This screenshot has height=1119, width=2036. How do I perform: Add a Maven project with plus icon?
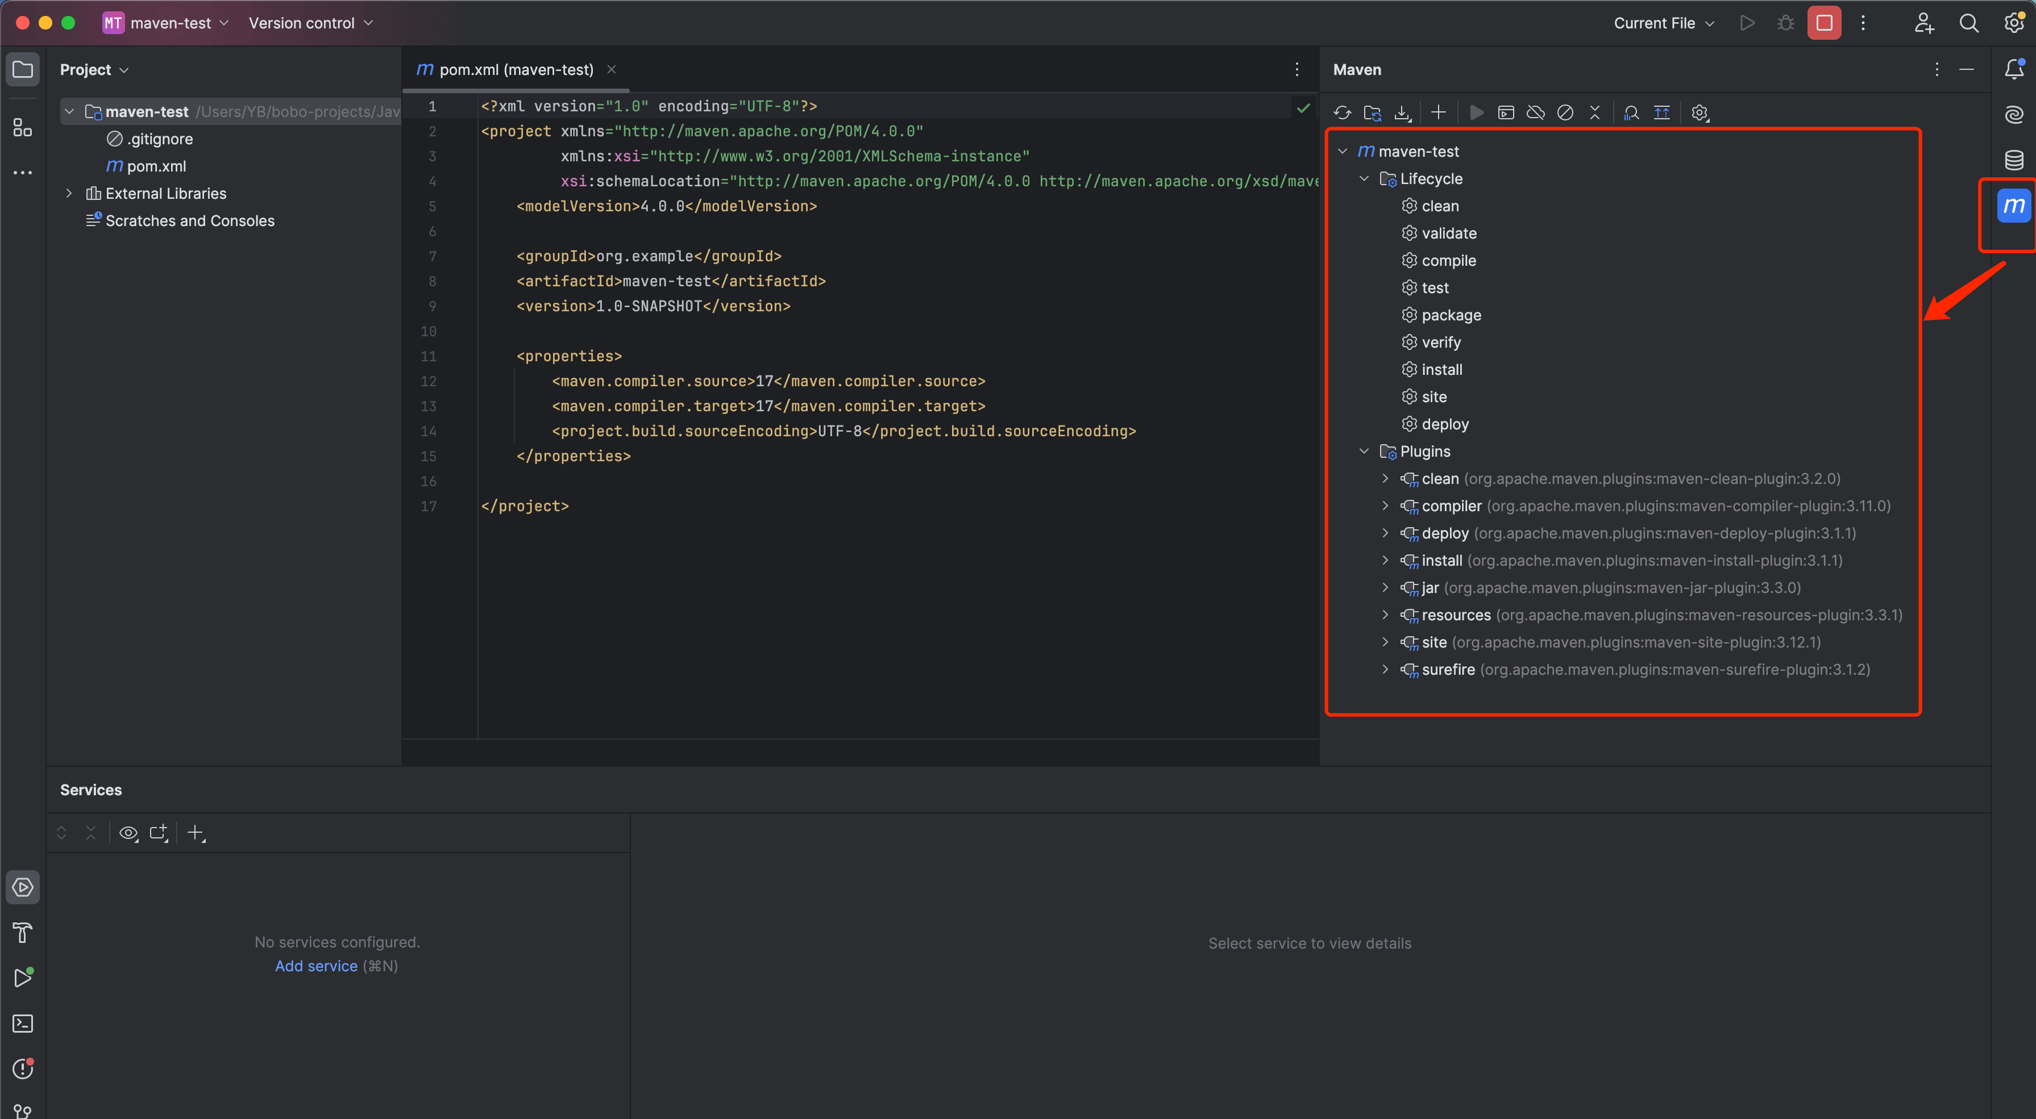pyautogui.click(x=1439, y=113)
